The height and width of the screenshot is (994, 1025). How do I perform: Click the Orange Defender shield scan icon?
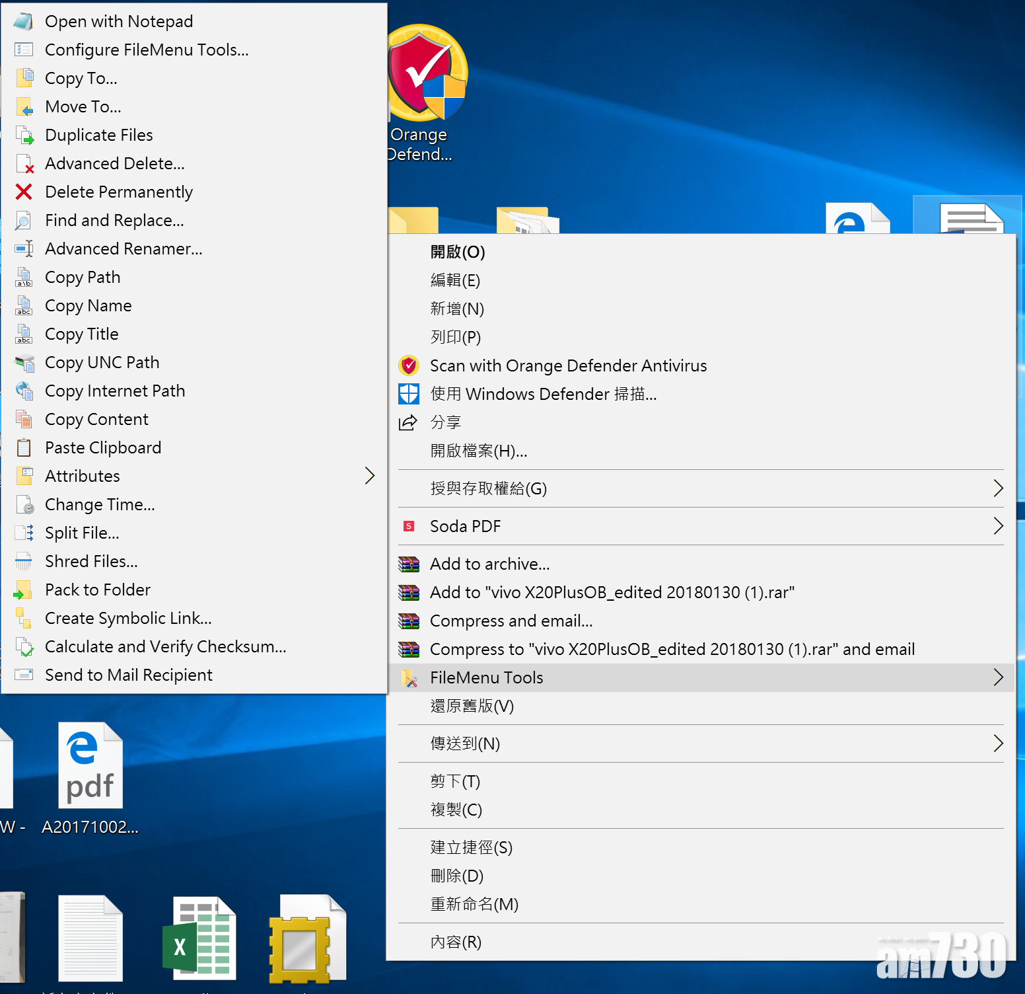409,365
